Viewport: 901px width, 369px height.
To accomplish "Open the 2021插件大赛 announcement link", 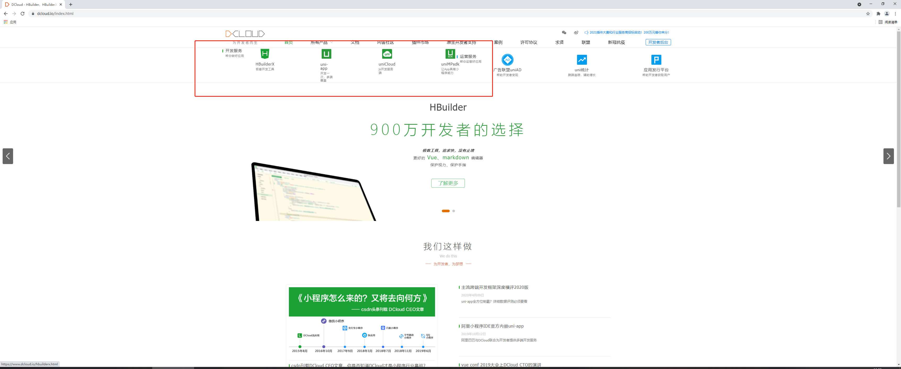I will tap(629, 32).
